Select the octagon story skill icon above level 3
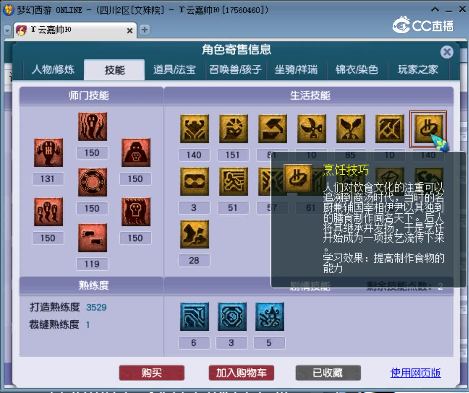Viewport: 469px width, 393px height. pyautogui.click(x=232, y=316)
